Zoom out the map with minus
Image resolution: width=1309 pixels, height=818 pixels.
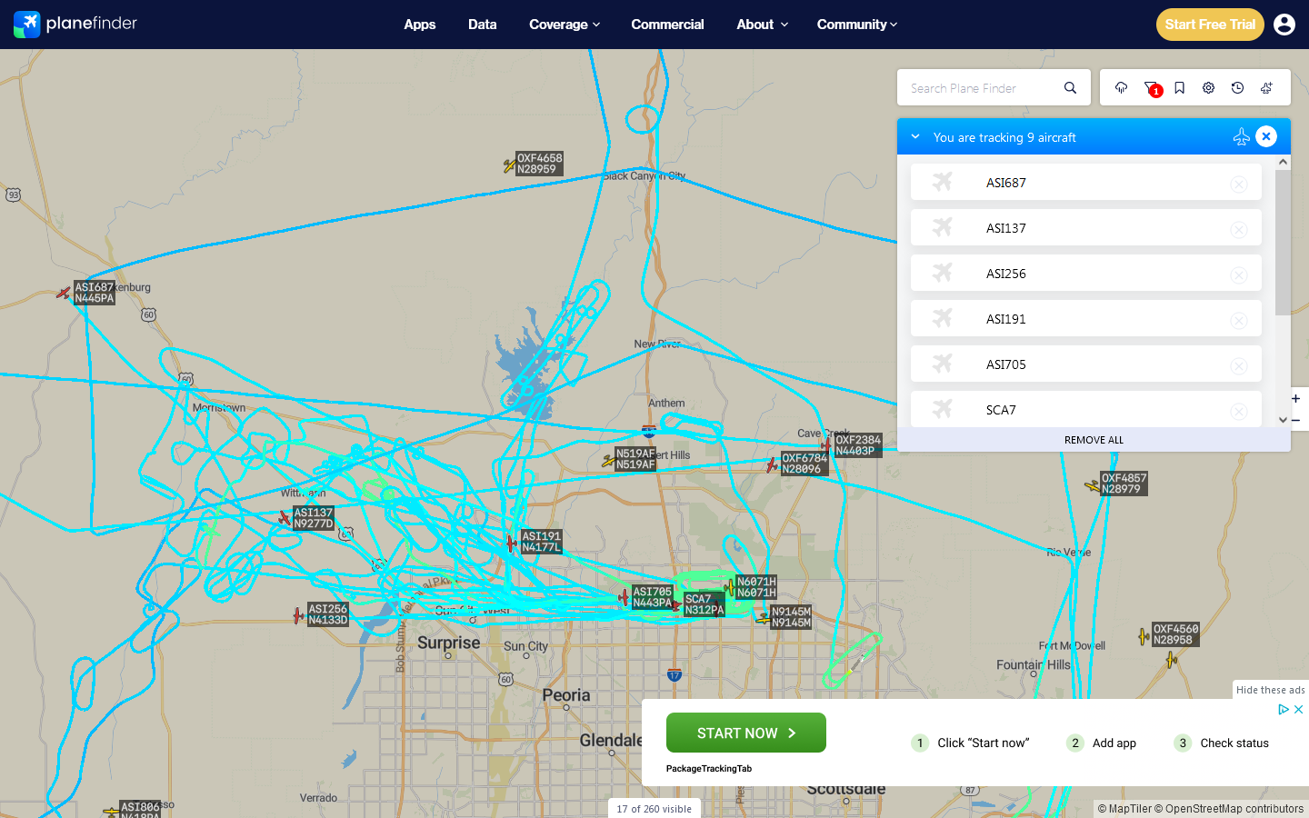(1296, 421)
